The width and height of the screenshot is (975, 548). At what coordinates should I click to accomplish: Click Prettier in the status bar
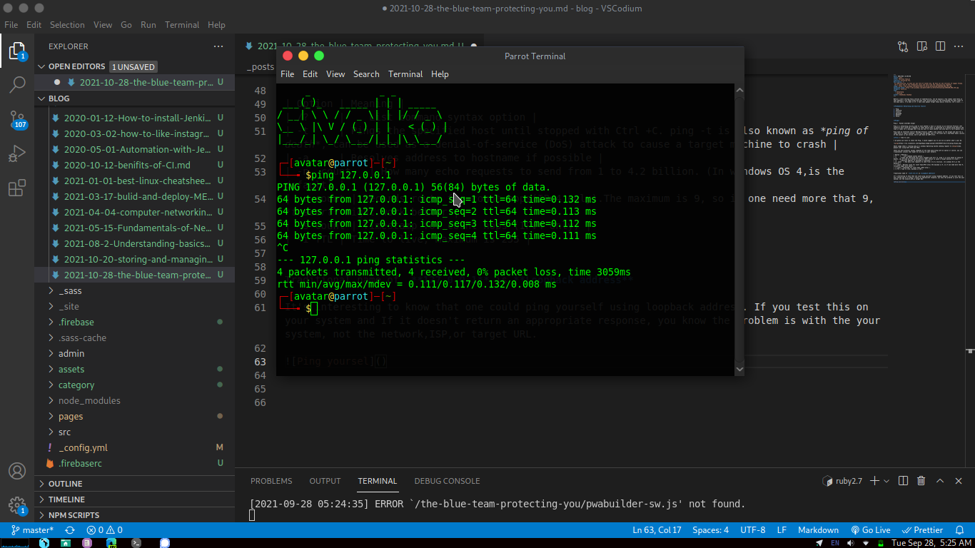coord(923,530)
